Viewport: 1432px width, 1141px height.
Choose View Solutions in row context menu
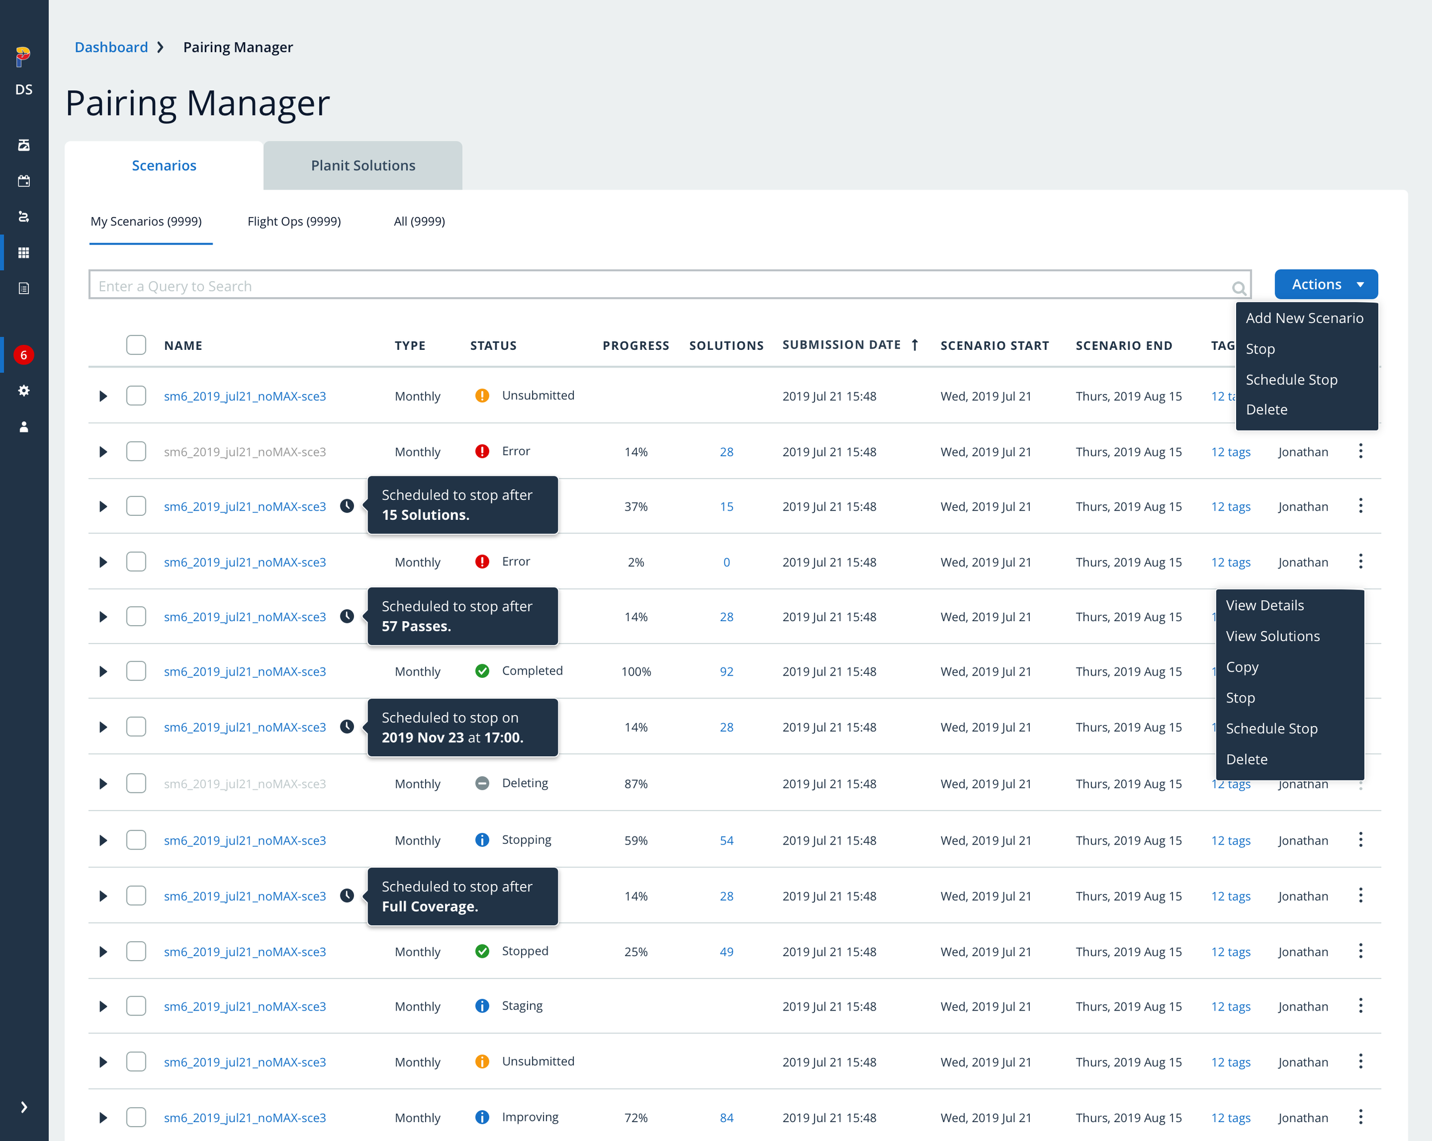(x=1273, y=636)
